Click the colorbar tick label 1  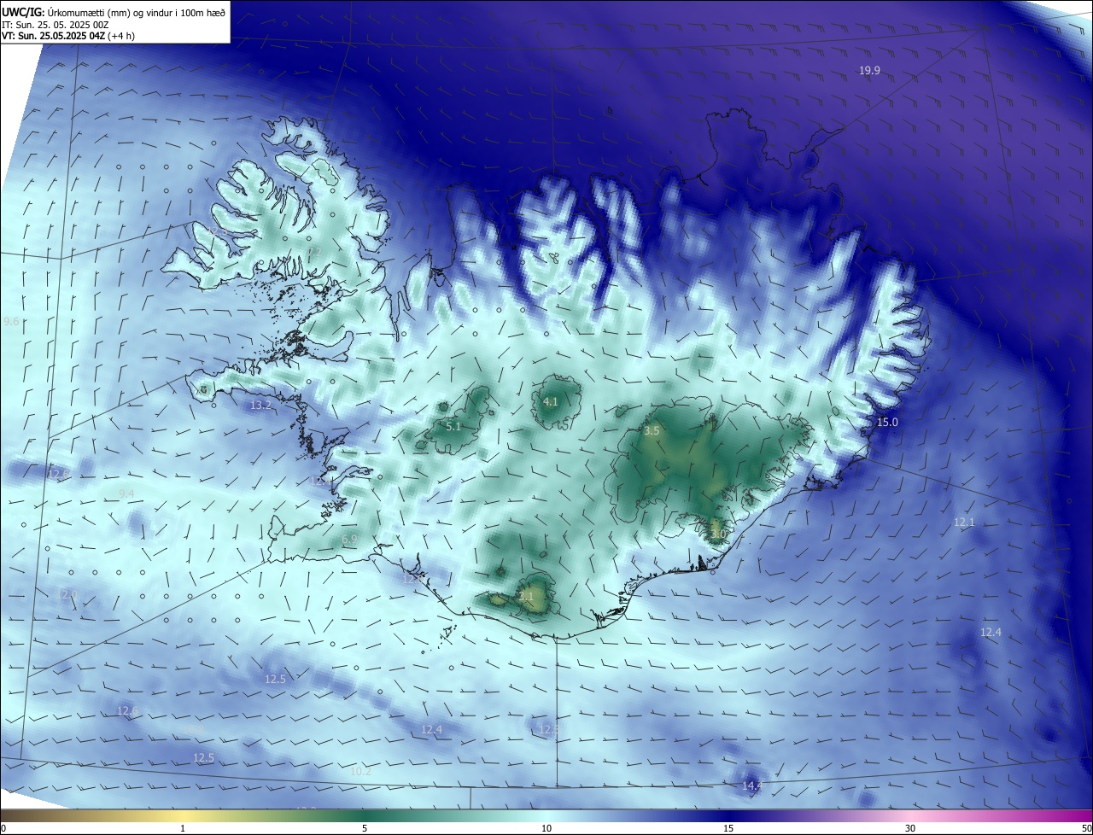(x=183, y=828)
